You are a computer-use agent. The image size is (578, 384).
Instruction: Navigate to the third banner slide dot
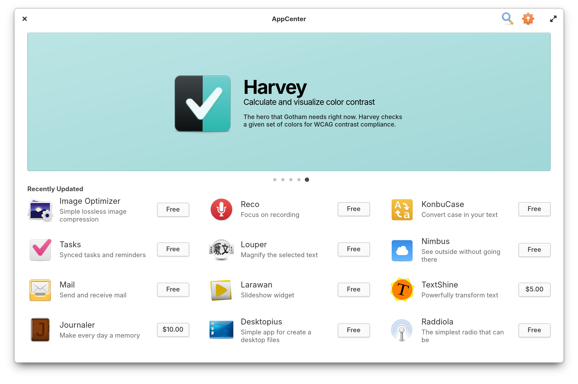click(291, 180)
